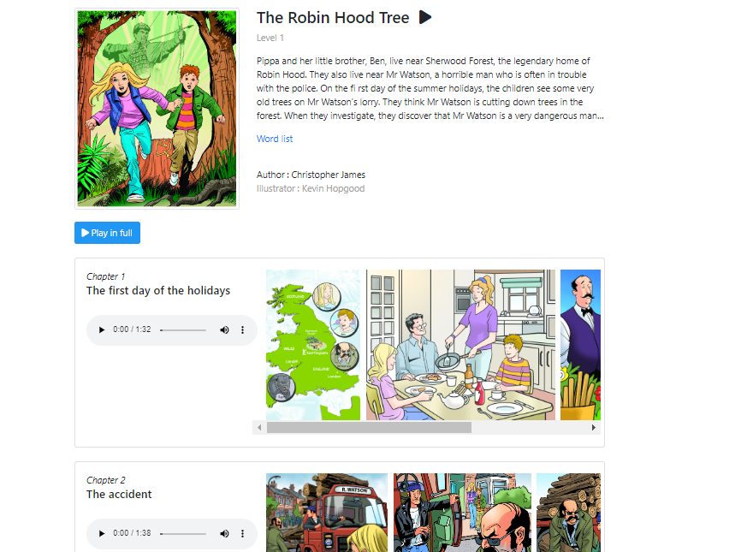Open the red R. Watson lorry illustration
Viewport: 753px width, 552px height.
327,513
